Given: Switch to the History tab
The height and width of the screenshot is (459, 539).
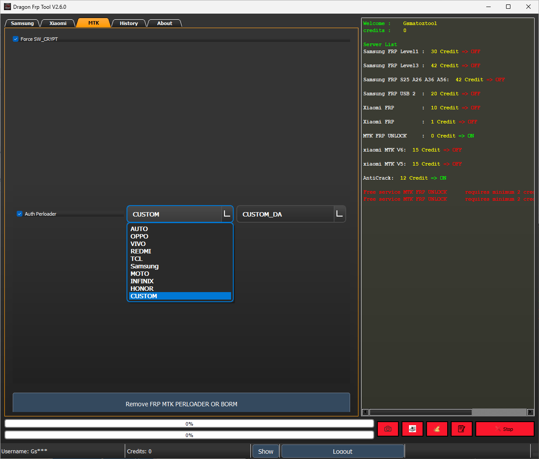Looking at the screenshot, I should [129, 23].
